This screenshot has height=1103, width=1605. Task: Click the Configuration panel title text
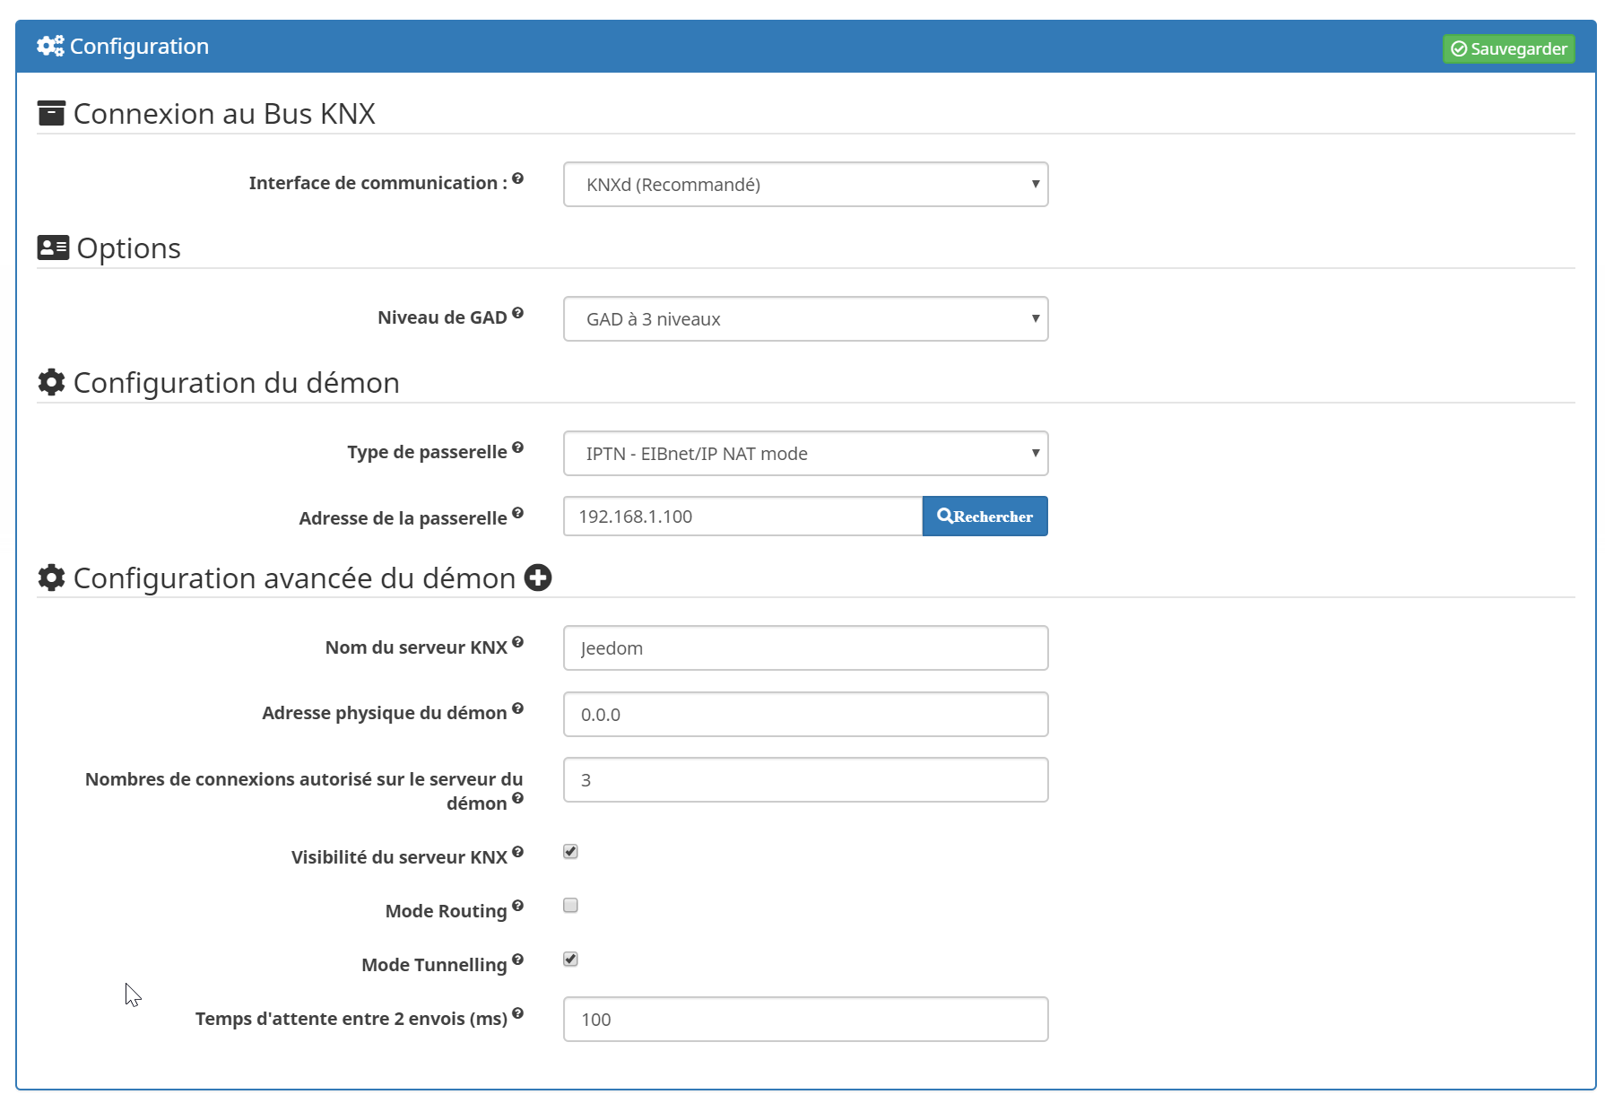point(139,47)
